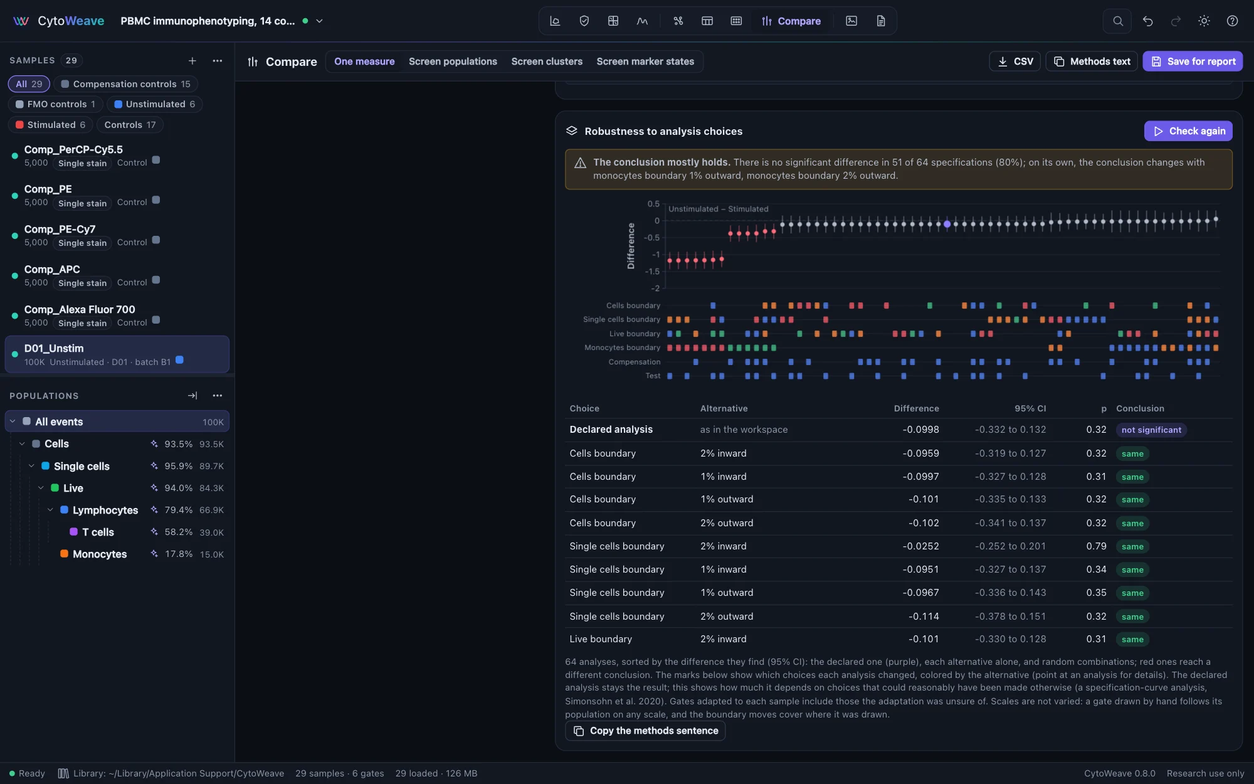The width and height of the screenshot is (1254, 784).
Task: Open the plate layout view icon
Action: pyautogui.click(x=736, y=21)
